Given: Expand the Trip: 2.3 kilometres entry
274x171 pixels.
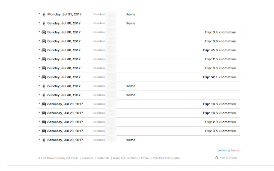Looking at the screenshot, I should (39, 59).
